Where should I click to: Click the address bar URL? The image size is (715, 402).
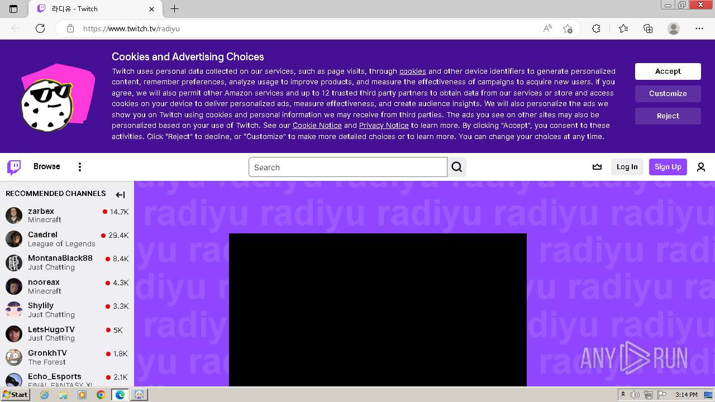(131, 28)
